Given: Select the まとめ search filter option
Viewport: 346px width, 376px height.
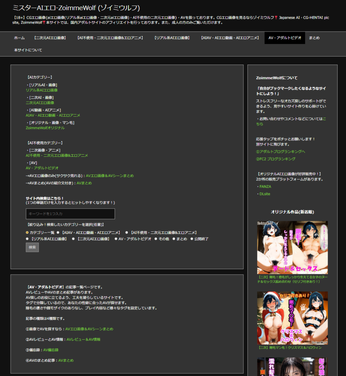Looking at the screenshot, I should pos(174,239).
